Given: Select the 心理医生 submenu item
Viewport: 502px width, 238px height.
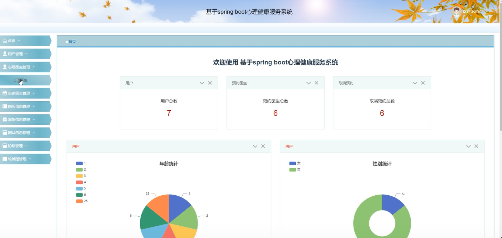Looking at the screenshot, I should click(x=25, y=80).
